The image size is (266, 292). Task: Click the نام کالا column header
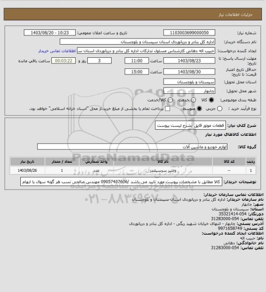(x=163, y=161)
